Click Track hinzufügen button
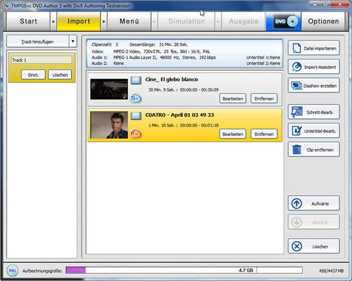 38,42
